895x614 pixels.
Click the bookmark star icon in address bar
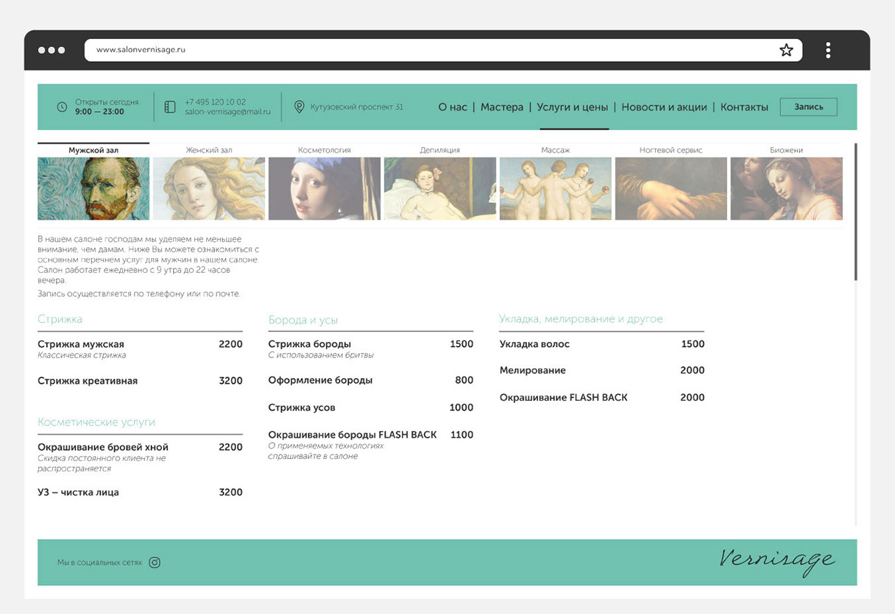click(x=786, y=50)
